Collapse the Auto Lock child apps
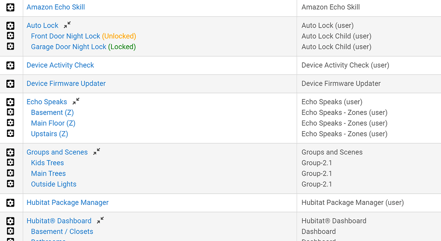The width and height of the screenshot is (441, 241). [67, 25]
